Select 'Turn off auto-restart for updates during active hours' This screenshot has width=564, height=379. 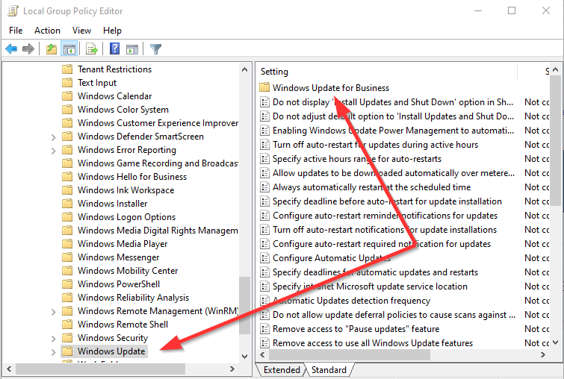point(375,145)
